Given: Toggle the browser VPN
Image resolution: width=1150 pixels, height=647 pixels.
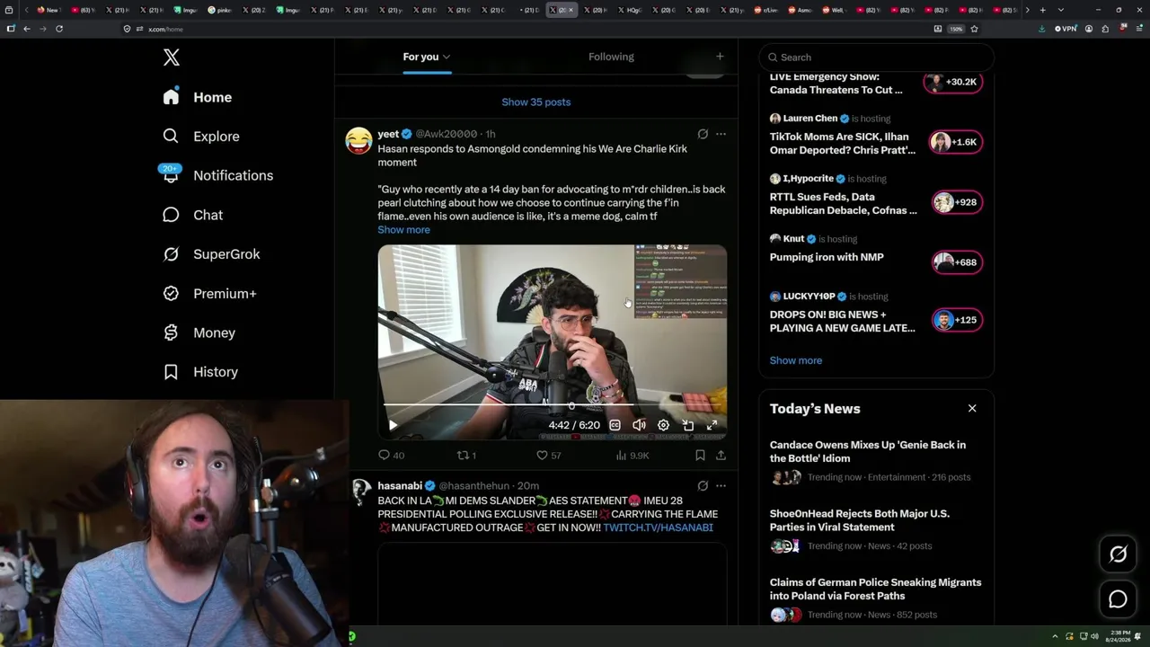Looking at the screenshot, I should [1066, 29].
